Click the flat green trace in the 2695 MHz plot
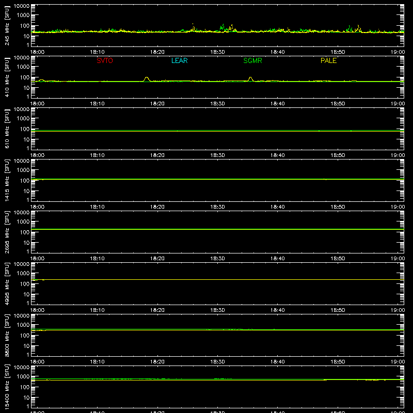Image resolution: width=413 pixels, height=413 pixels. [217, 229]
